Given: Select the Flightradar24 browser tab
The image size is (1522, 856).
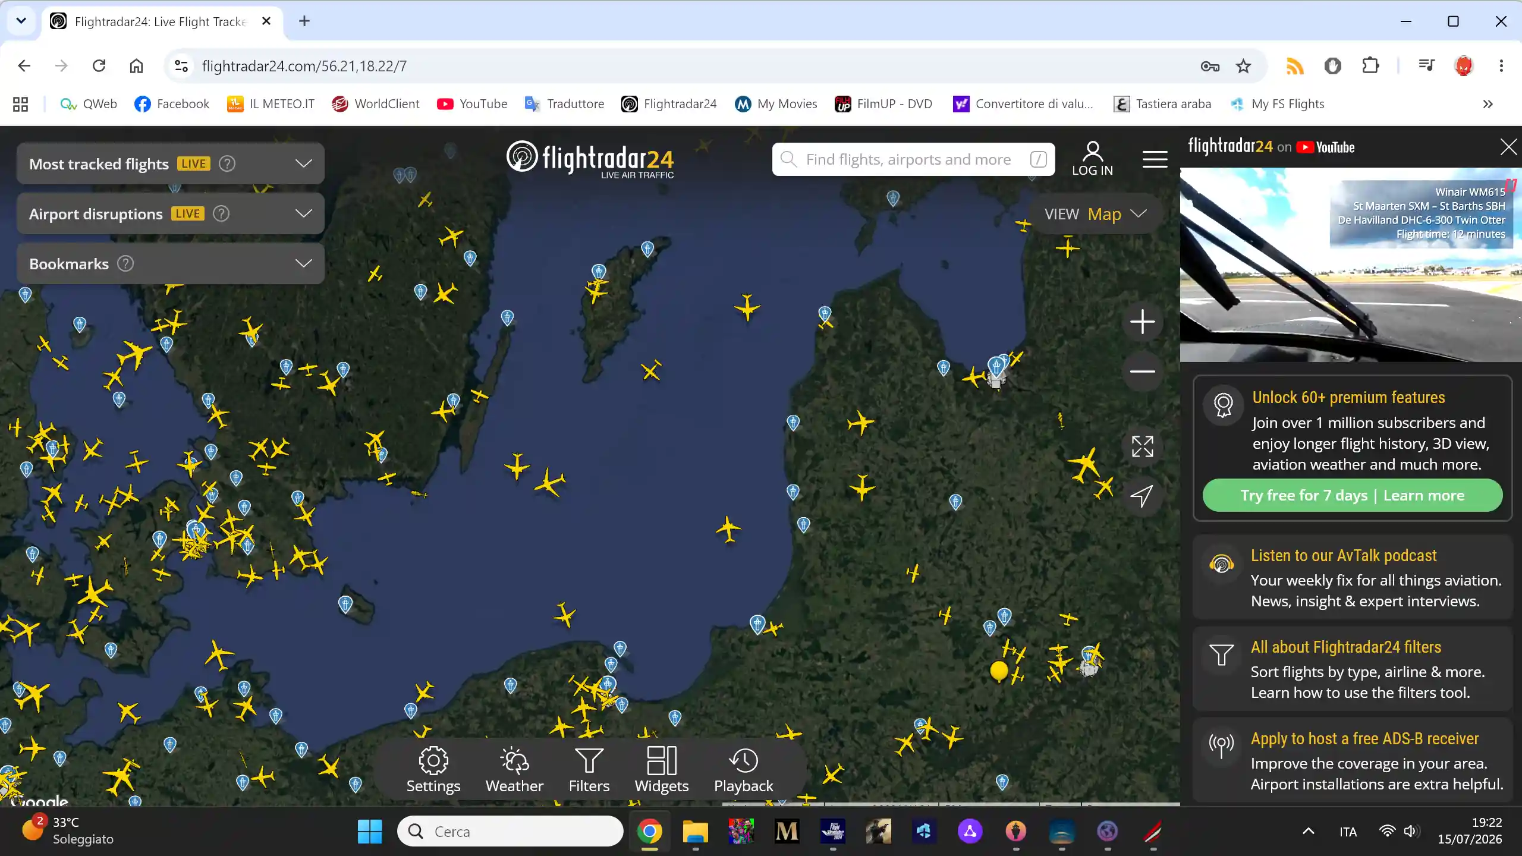Looking at the screenshot, I should [161, 21].
